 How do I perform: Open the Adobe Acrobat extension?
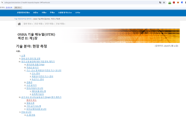[x=174, y=2]
